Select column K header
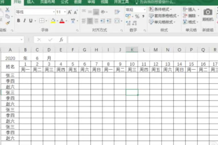The height and width of the screenshot is (145, 218). click(132, 50)
